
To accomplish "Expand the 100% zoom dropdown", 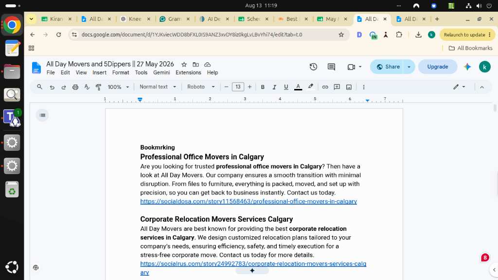I will click(118, 87).
